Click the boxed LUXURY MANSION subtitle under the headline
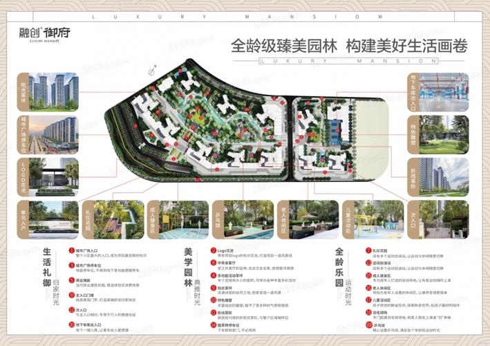Viewport: 490px width, 346px height. (x=348, y=61)
